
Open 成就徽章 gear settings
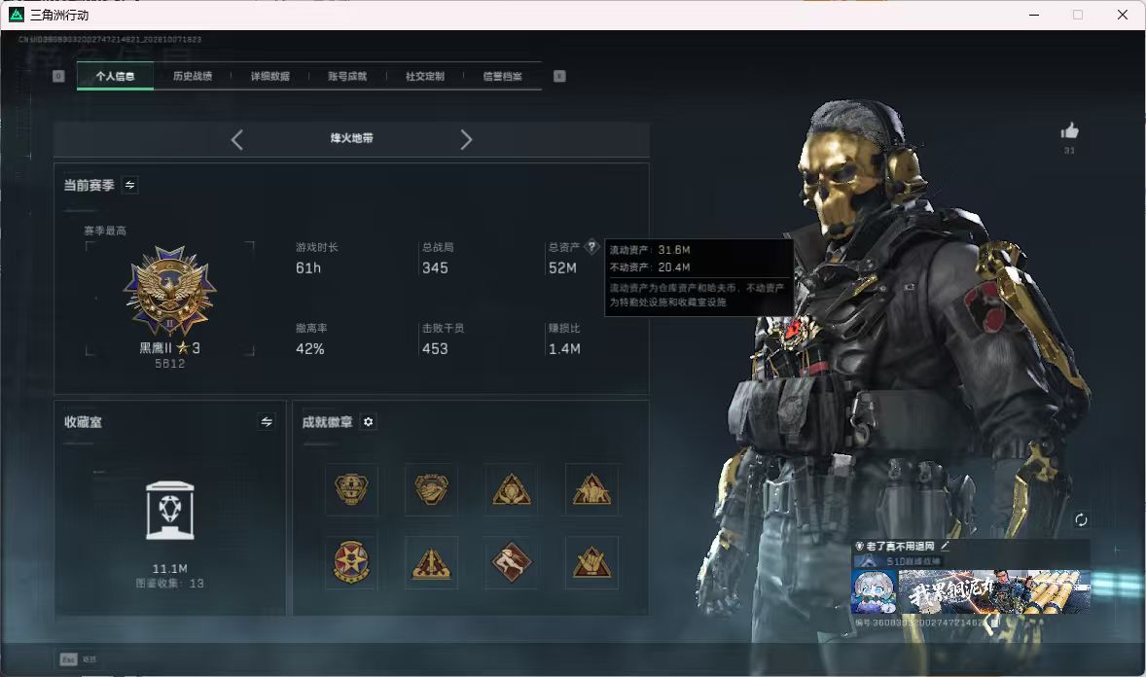(369, 422)
